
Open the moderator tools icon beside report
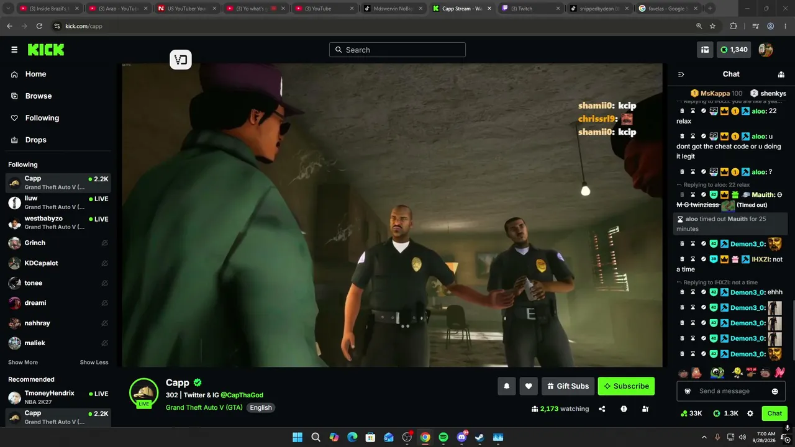pyautogui.click(x=645, y=409)
